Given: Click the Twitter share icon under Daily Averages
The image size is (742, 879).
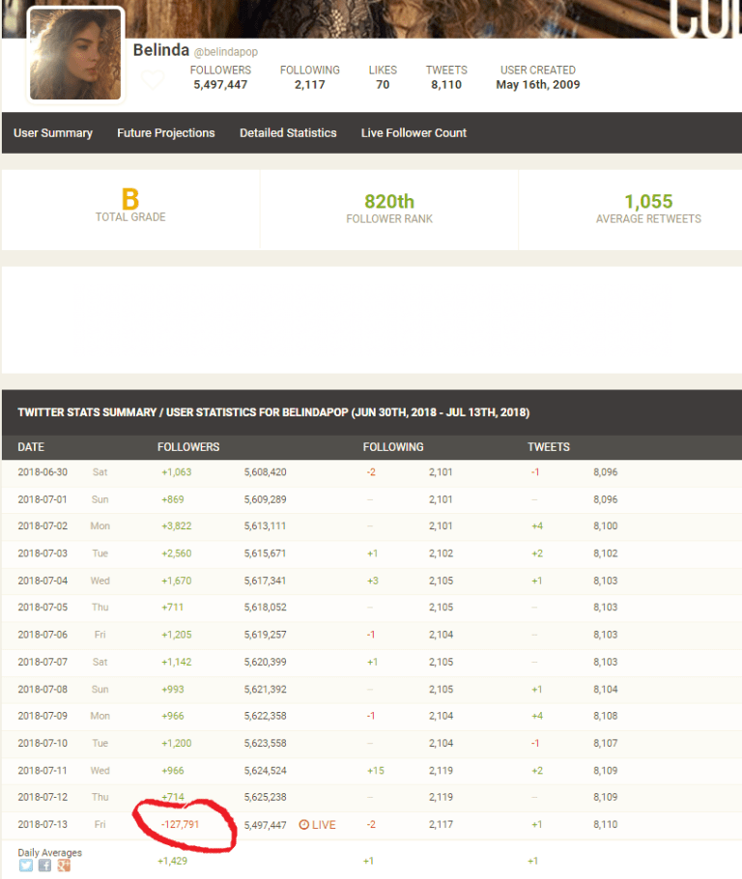Looking at the screenshot, I should tap(26, 865).
